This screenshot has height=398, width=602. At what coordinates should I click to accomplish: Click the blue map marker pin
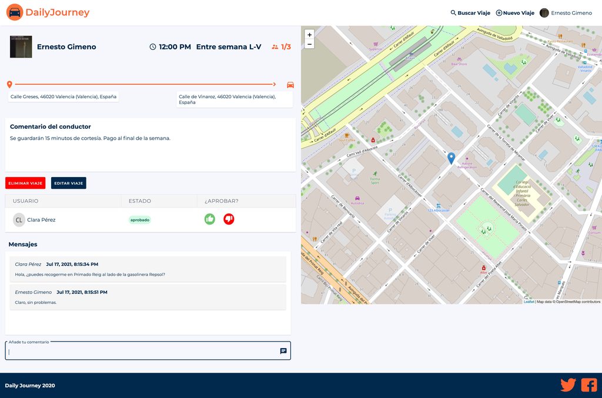pos(451,158)
